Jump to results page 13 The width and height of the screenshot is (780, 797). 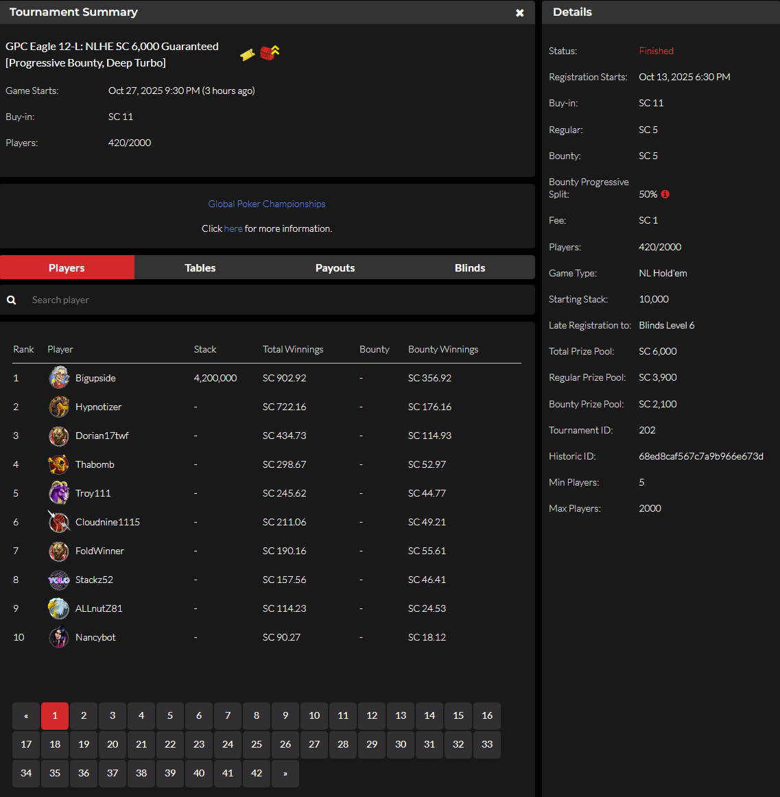tap(401, 715)
